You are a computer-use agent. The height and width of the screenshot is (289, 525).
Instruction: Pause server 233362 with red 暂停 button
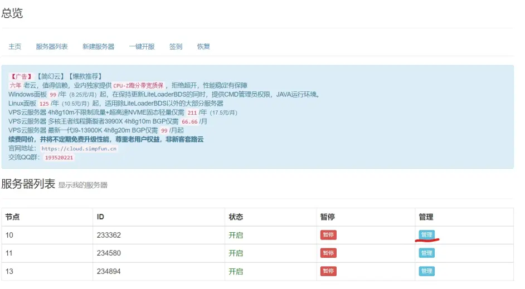328,235
